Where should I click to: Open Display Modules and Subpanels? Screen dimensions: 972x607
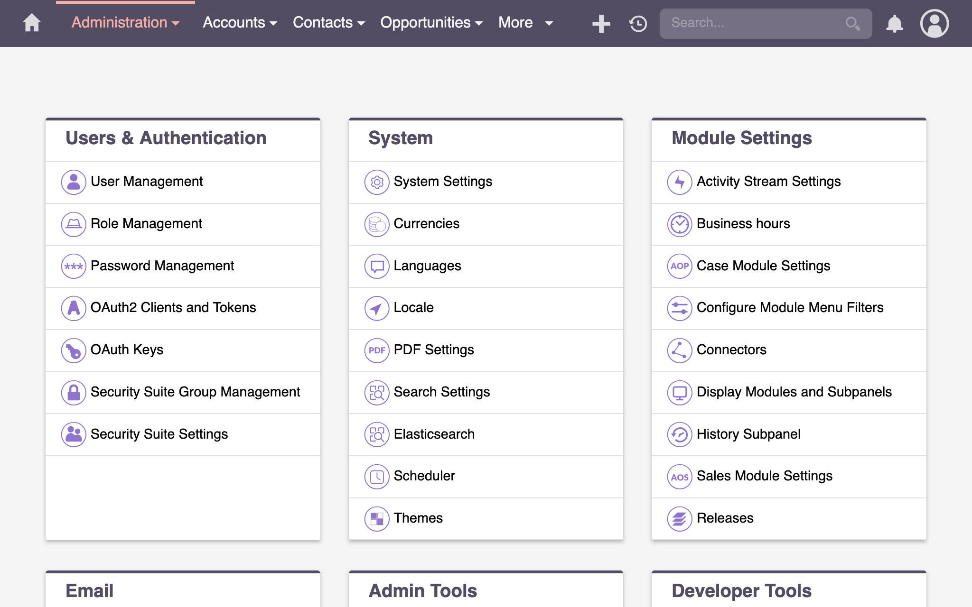click(x=794, y=392)
